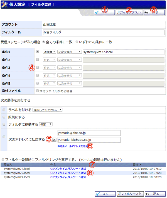
Task: Sort by 差出人 column header
Action: [x=8, y=164]
